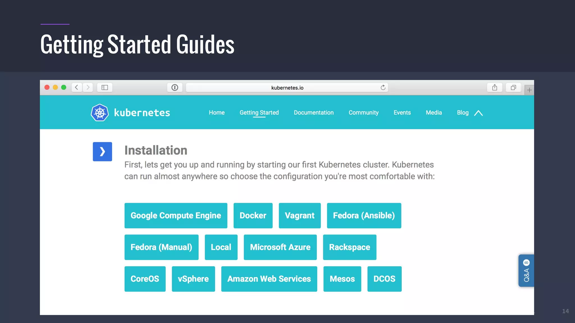575x323 pixels.
Task: Choose the Amazon Web Services button
Action: (x=269, y=279)
